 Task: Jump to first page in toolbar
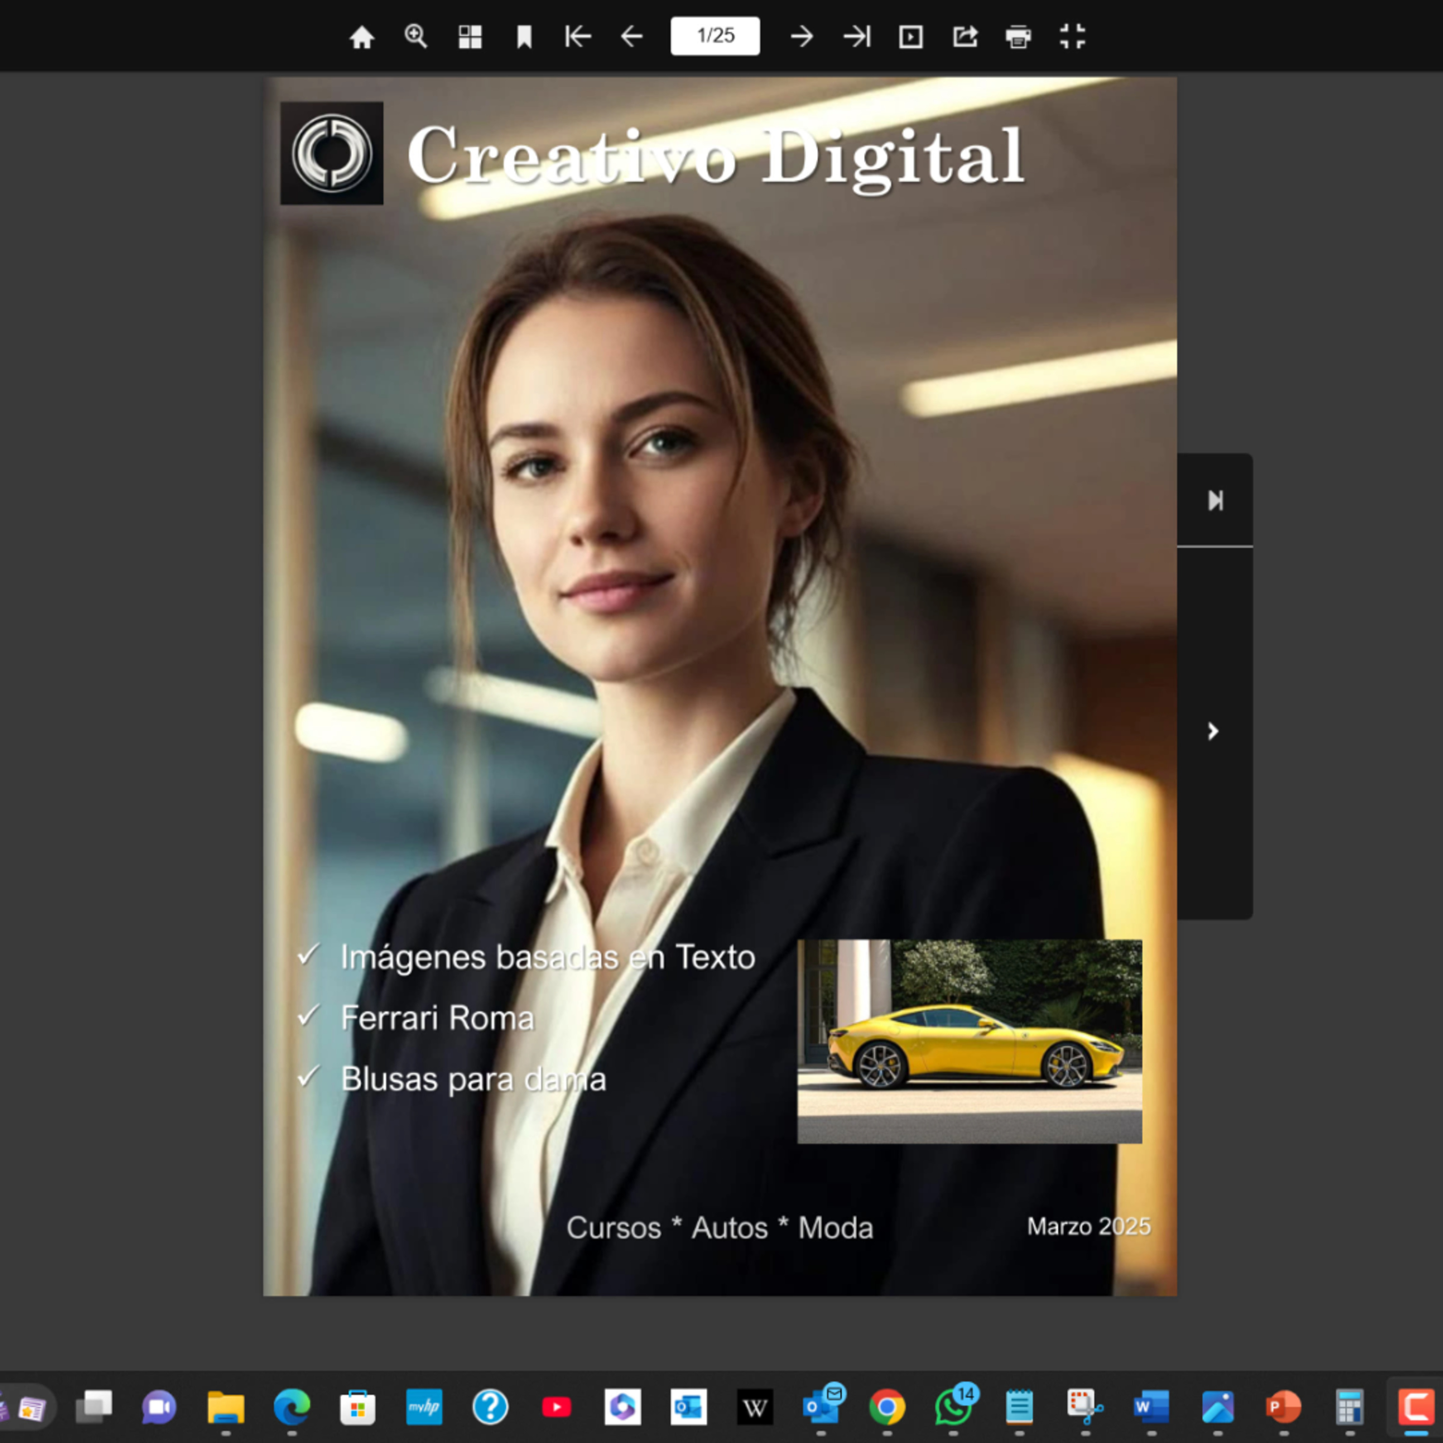(x=577, y=36)
